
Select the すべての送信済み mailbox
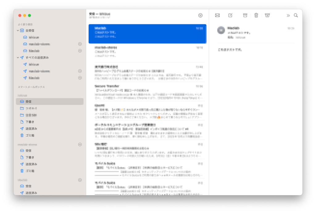coord(50,57)
